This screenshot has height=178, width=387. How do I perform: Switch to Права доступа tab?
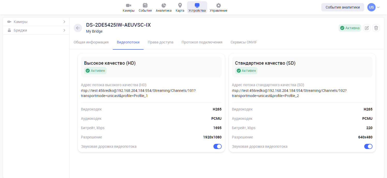pyautogui.click(x=160, y=42)
